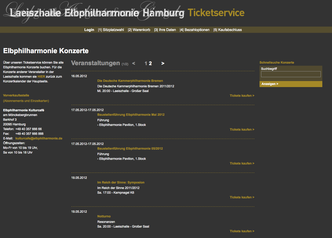Email kulturcafe@elbphilharmonie.de link
The height and width of the screenshot is (238, 332).
(39, 138)
